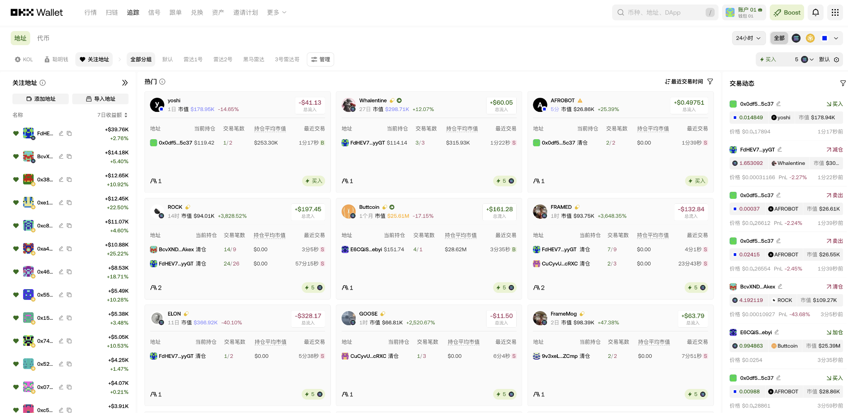Click the search magnifier icon
The image size is (848, 413).
click(620, 12)
